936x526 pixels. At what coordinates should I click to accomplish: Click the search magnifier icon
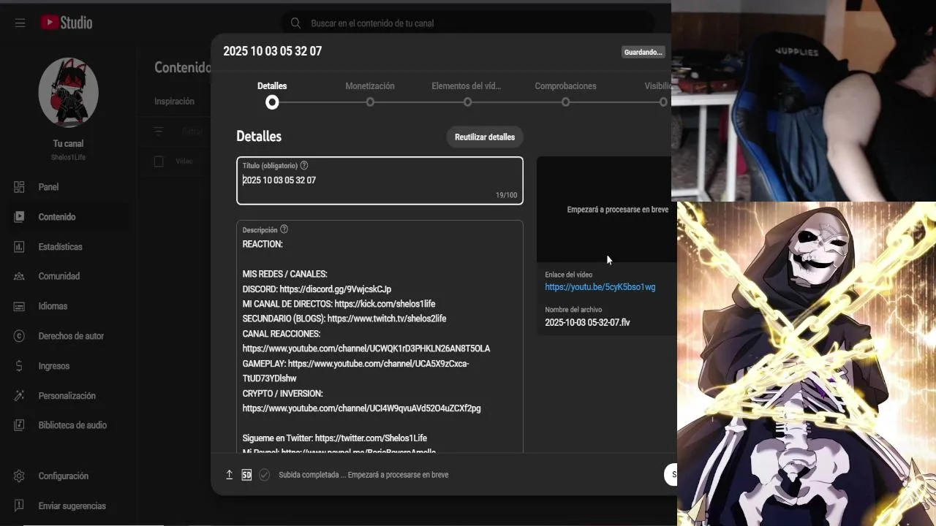tap(295, 23)
